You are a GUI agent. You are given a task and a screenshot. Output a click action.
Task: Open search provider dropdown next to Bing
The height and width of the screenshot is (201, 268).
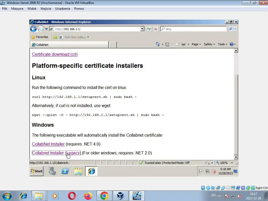(x=235, y=29)
